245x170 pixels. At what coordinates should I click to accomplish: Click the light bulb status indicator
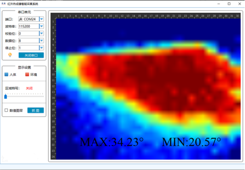[10, 55]
